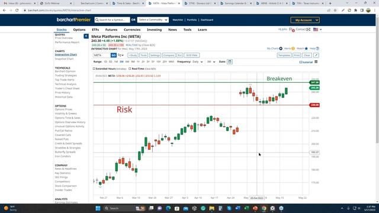Screen dimensions: 379x213
Task: Open File Explorer from the taskbar
Action: 212,208
